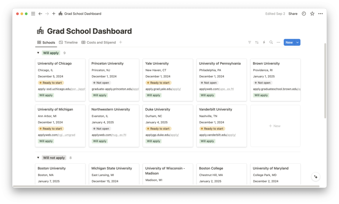Open Notion AI sparkle button

click(316, 177)
